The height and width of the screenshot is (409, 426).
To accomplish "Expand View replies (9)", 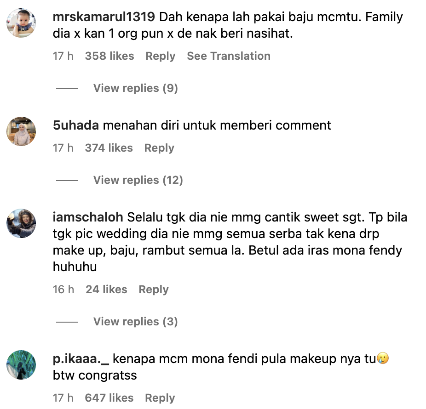I will [x=136, y=88].
